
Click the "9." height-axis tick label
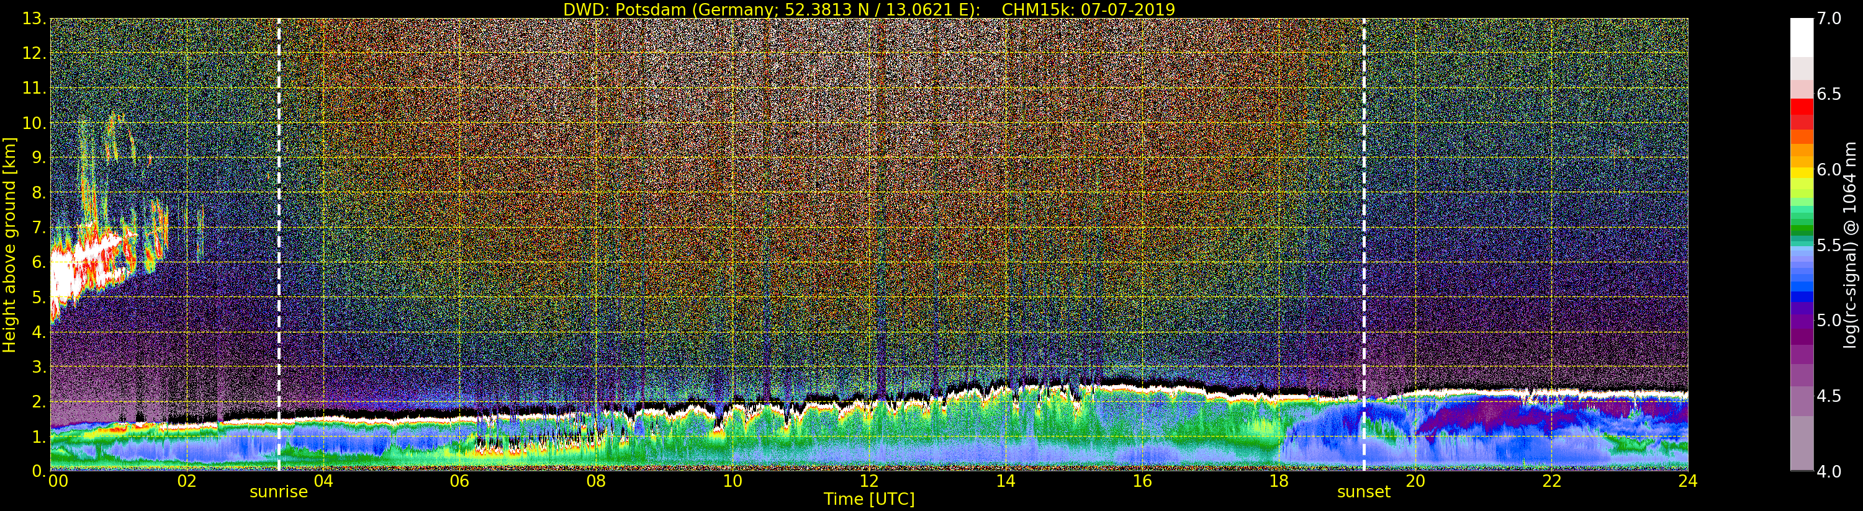click(x=39, y=158)
